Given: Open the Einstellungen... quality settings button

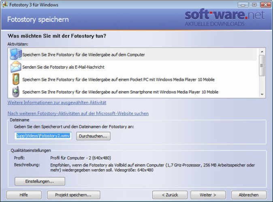Looking at the screenshot, I should coord(40,181).
